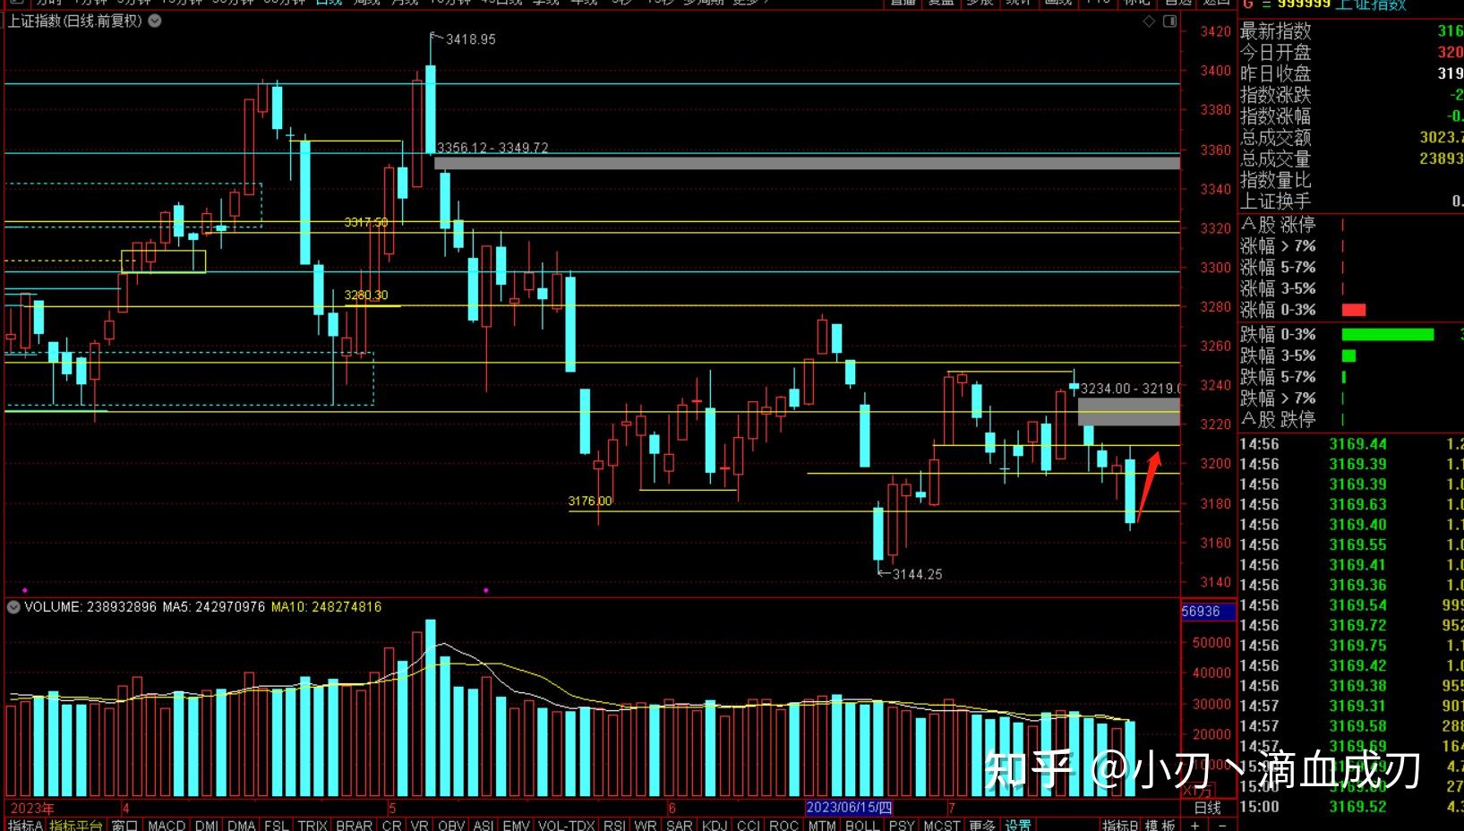Image resolution: width=1464 pixels, height=831 pixels.
Task: Click the 56936 volume axis value box
Action: pos(1207,612)
